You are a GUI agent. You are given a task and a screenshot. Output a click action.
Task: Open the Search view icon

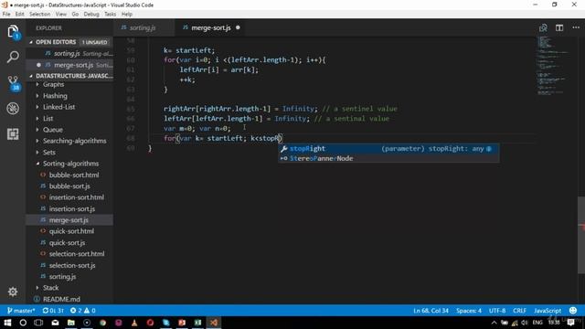13,57
